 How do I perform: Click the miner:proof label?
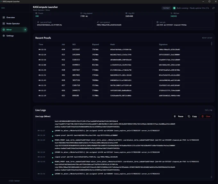[x=207, y=38]
